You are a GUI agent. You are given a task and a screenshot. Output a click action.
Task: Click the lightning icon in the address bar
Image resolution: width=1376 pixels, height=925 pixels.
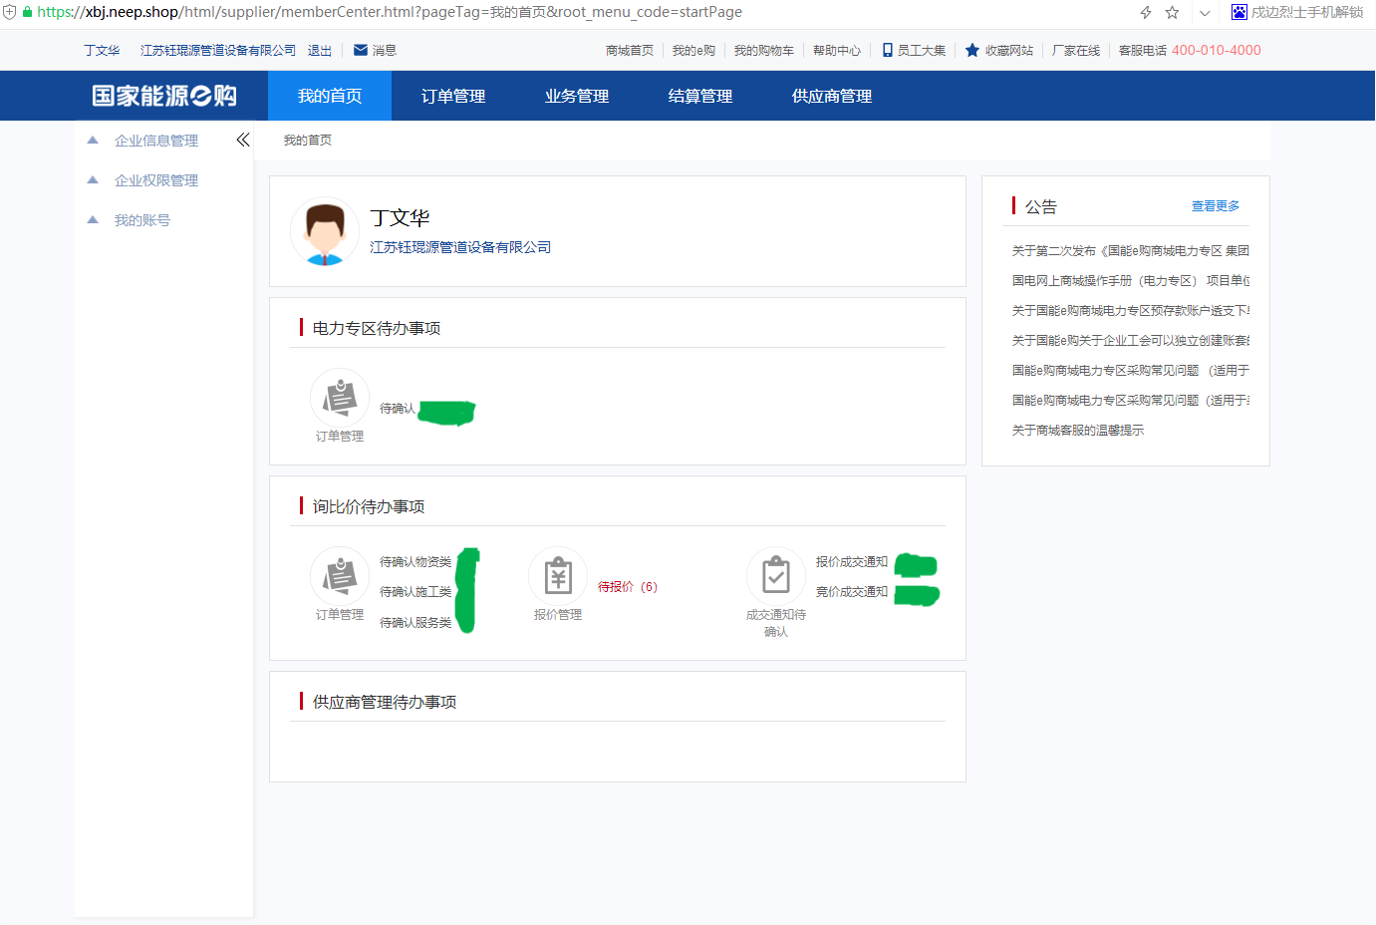point(1144,13)
